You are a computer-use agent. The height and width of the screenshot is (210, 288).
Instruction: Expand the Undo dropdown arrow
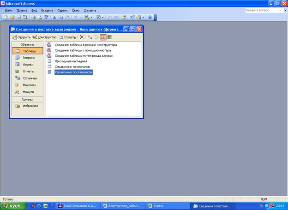click(x=80, y=17)
